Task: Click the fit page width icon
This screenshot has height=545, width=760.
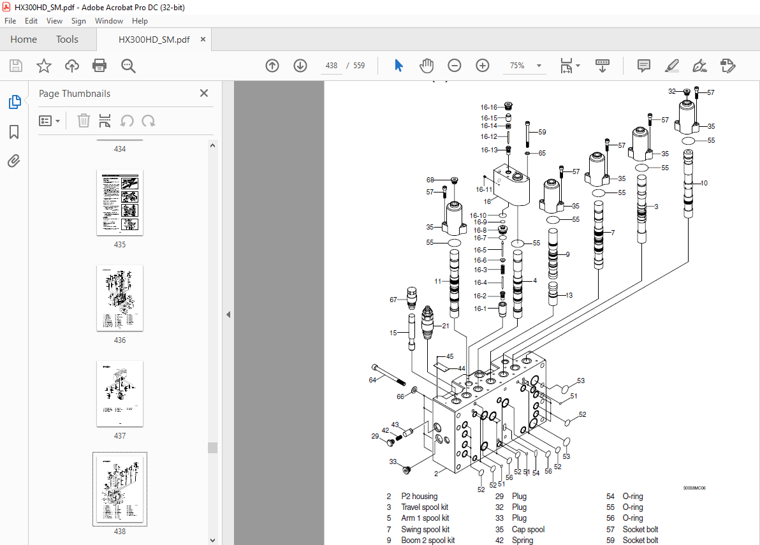Action: click(x=566, y=66)
